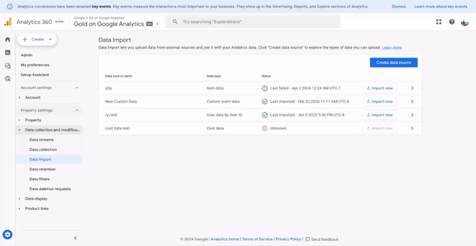This screenshot has height=246, width=476.
Task: Open the property selector dropdown arrow
Action: (x=157, y=24)
